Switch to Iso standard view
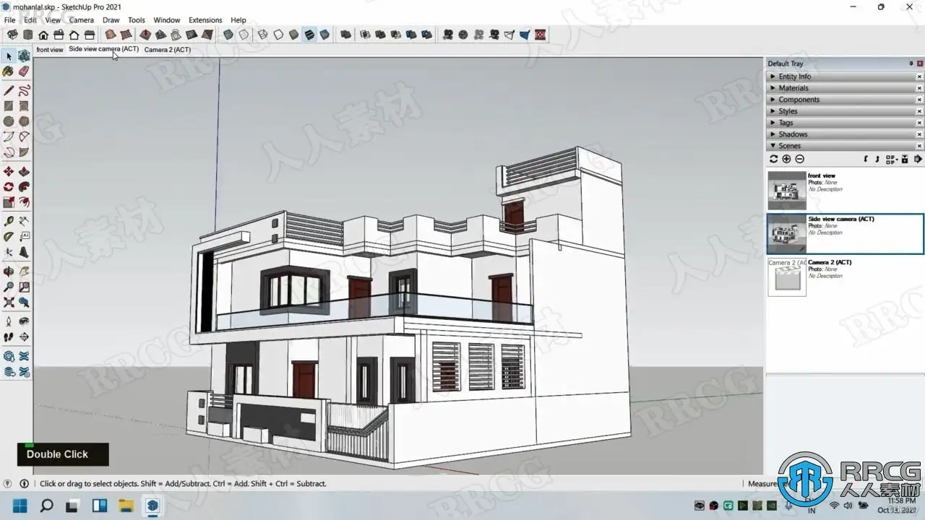925x520 pixels. point(12,35)
